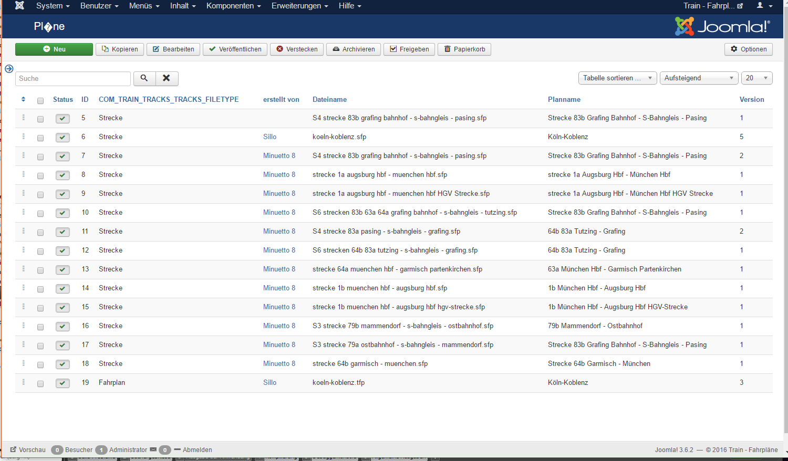Click the drag handle icon for row ID 14

24,288
